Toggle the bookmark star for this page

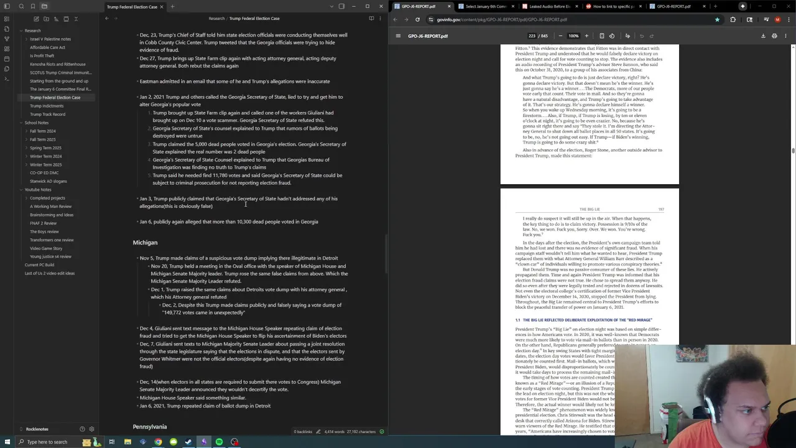point(717,20)
